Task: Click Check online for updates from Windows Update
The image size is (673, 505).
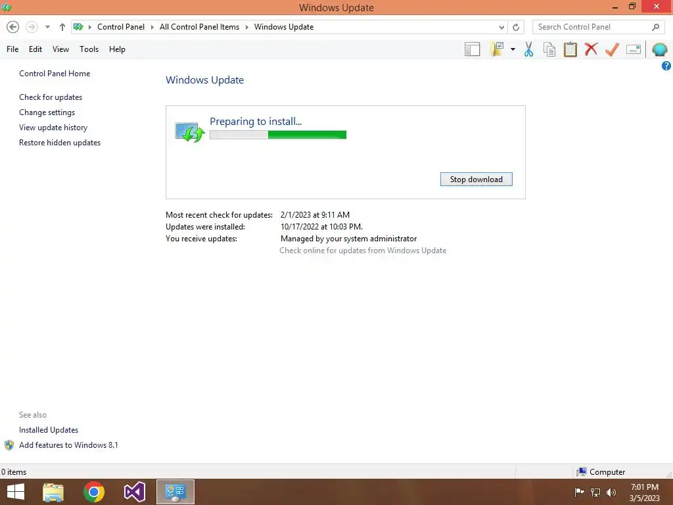Action: coord(363,251)
